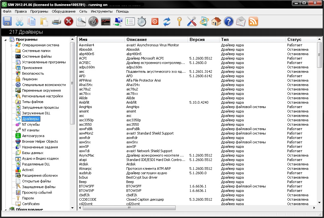Screen dimensions: 324x218
Task: Click the speedometer gauge toolbar icon
Action: (93, 21)
